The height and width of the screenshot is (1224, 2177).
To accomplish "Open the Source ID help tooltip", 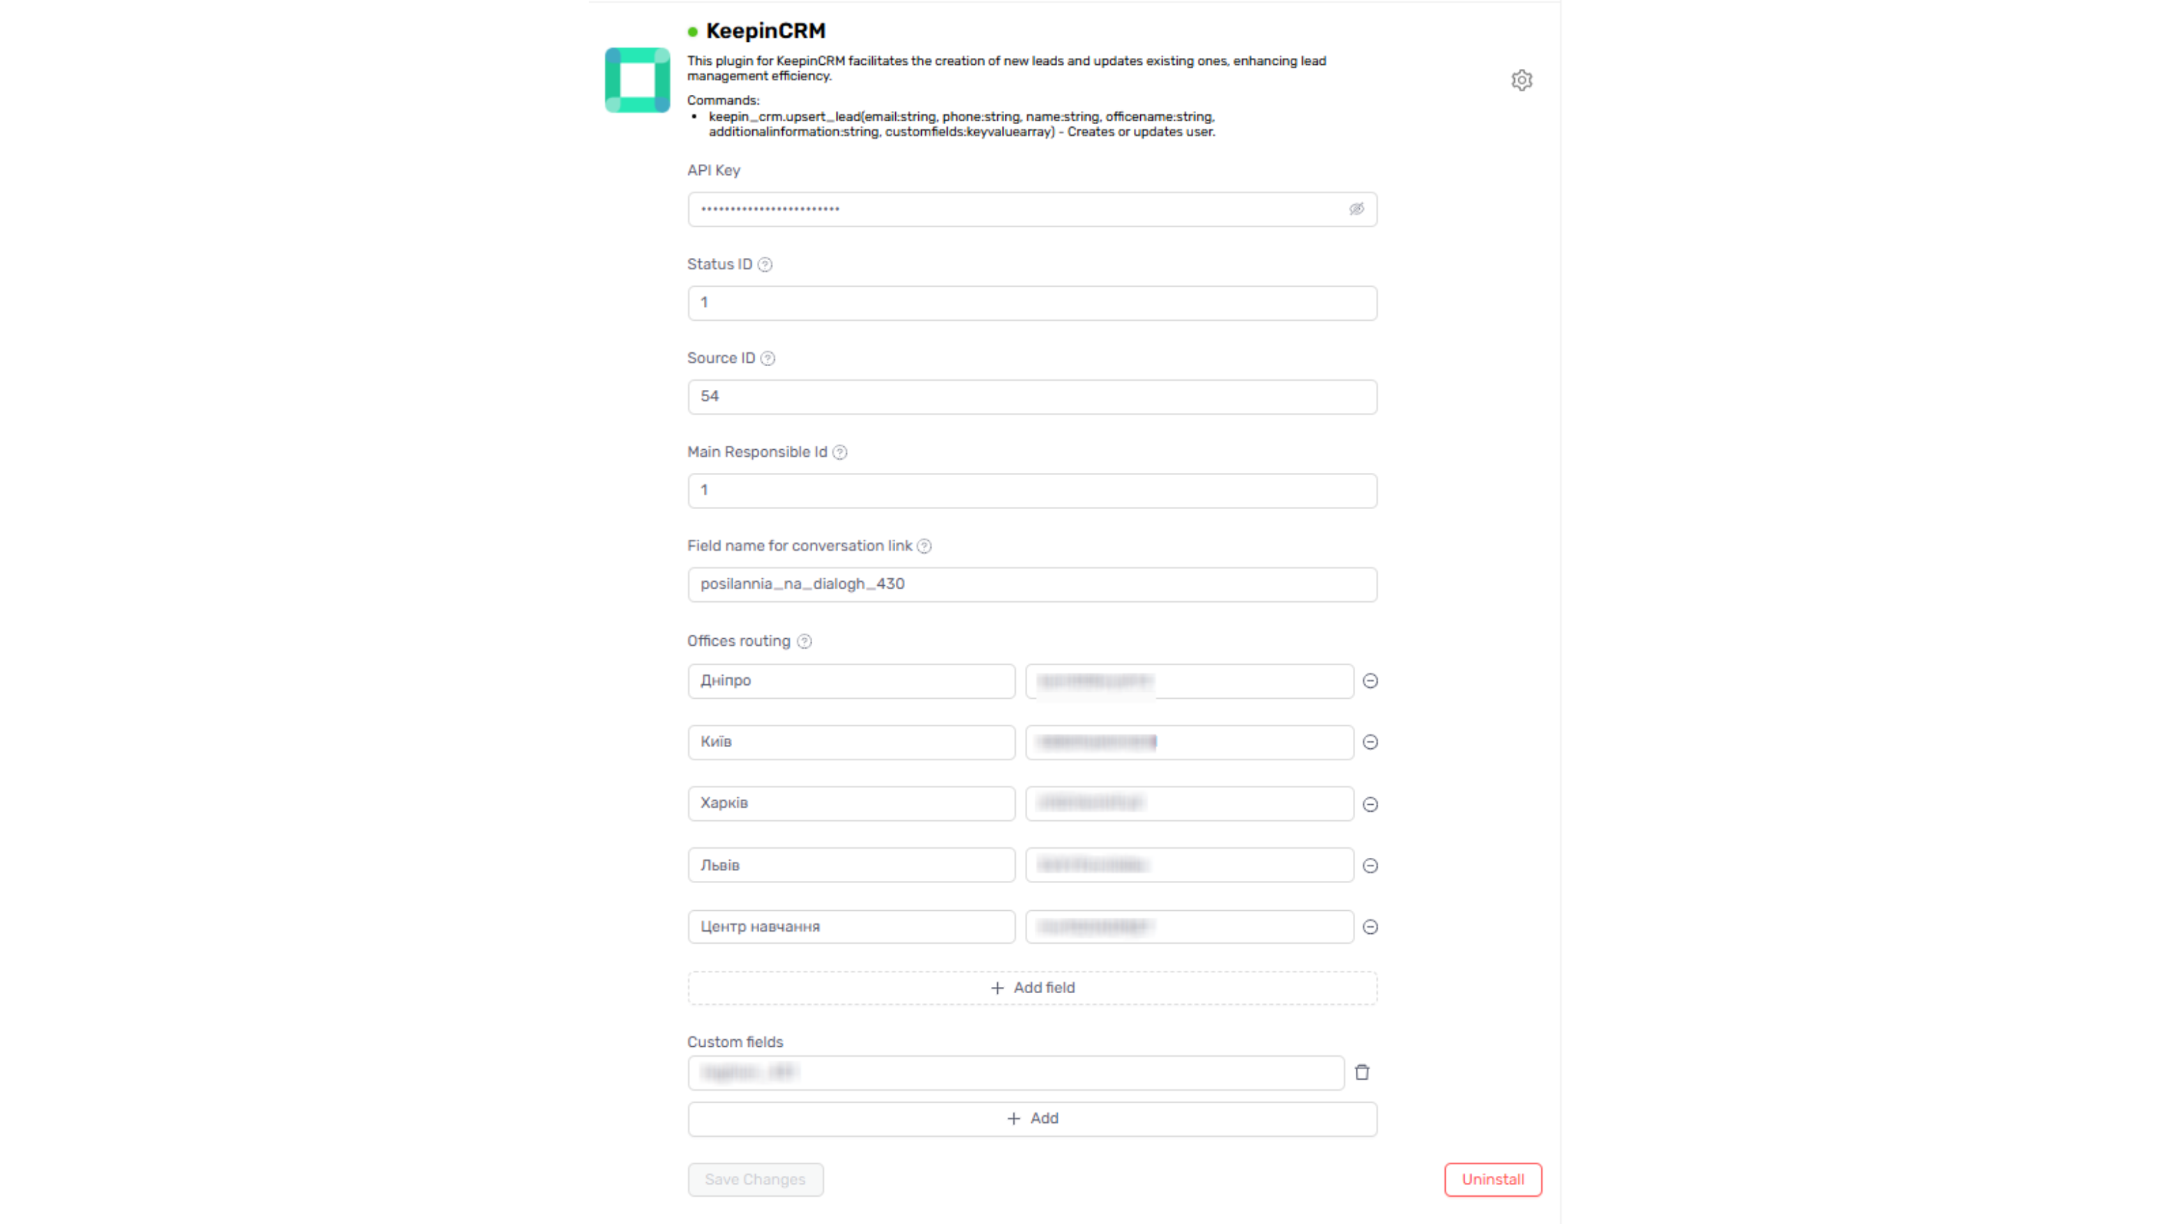I will pos(768,358).
